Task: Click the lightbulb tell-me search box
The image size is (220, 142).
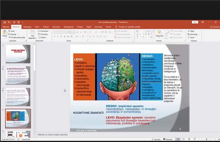Action: coord(128,27)
